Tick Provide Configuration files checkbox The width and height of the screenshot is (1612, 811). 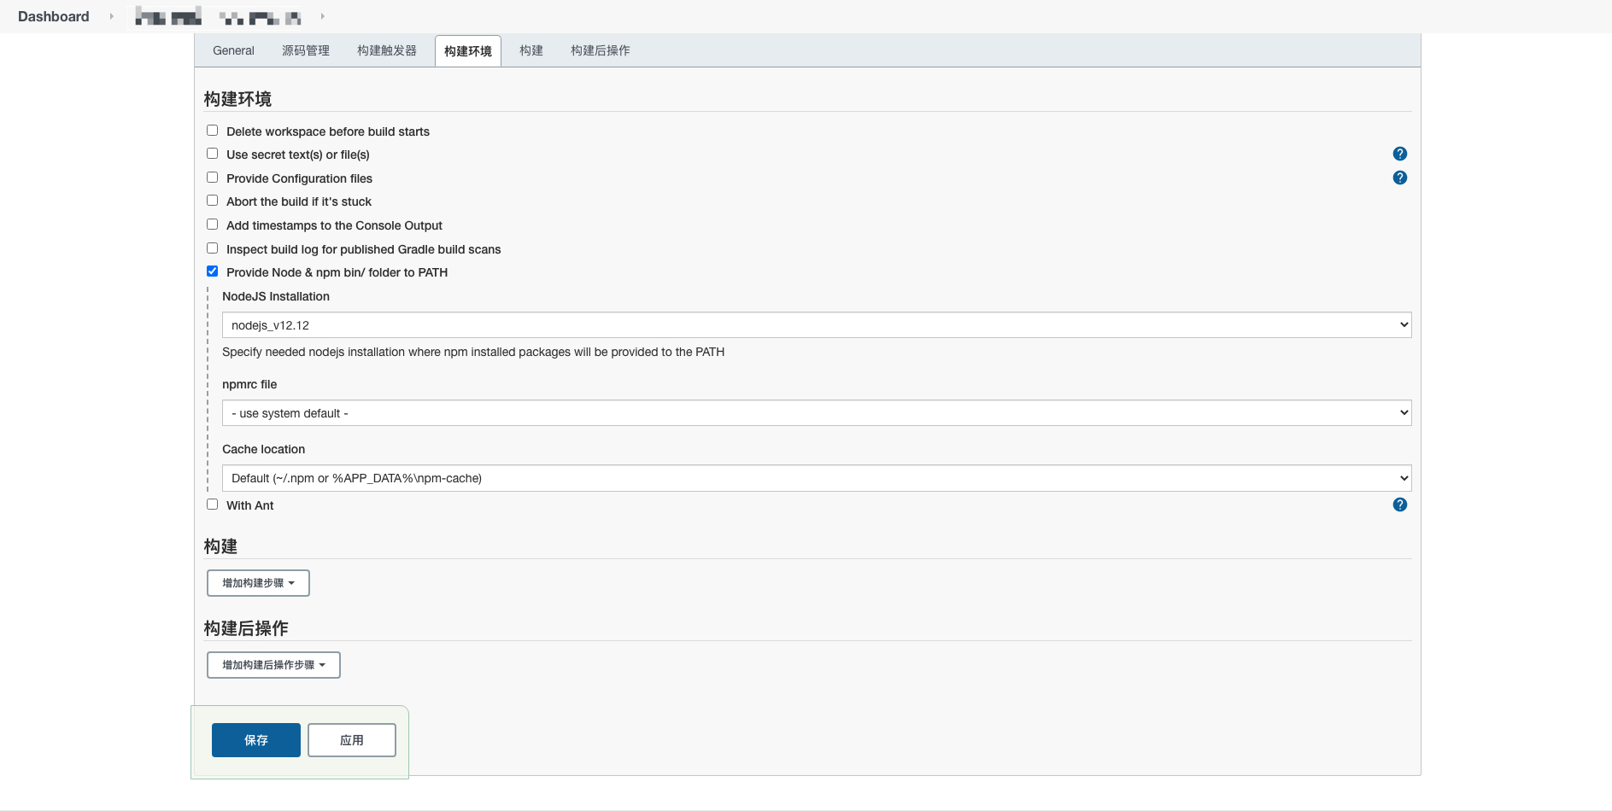[212, 178]
